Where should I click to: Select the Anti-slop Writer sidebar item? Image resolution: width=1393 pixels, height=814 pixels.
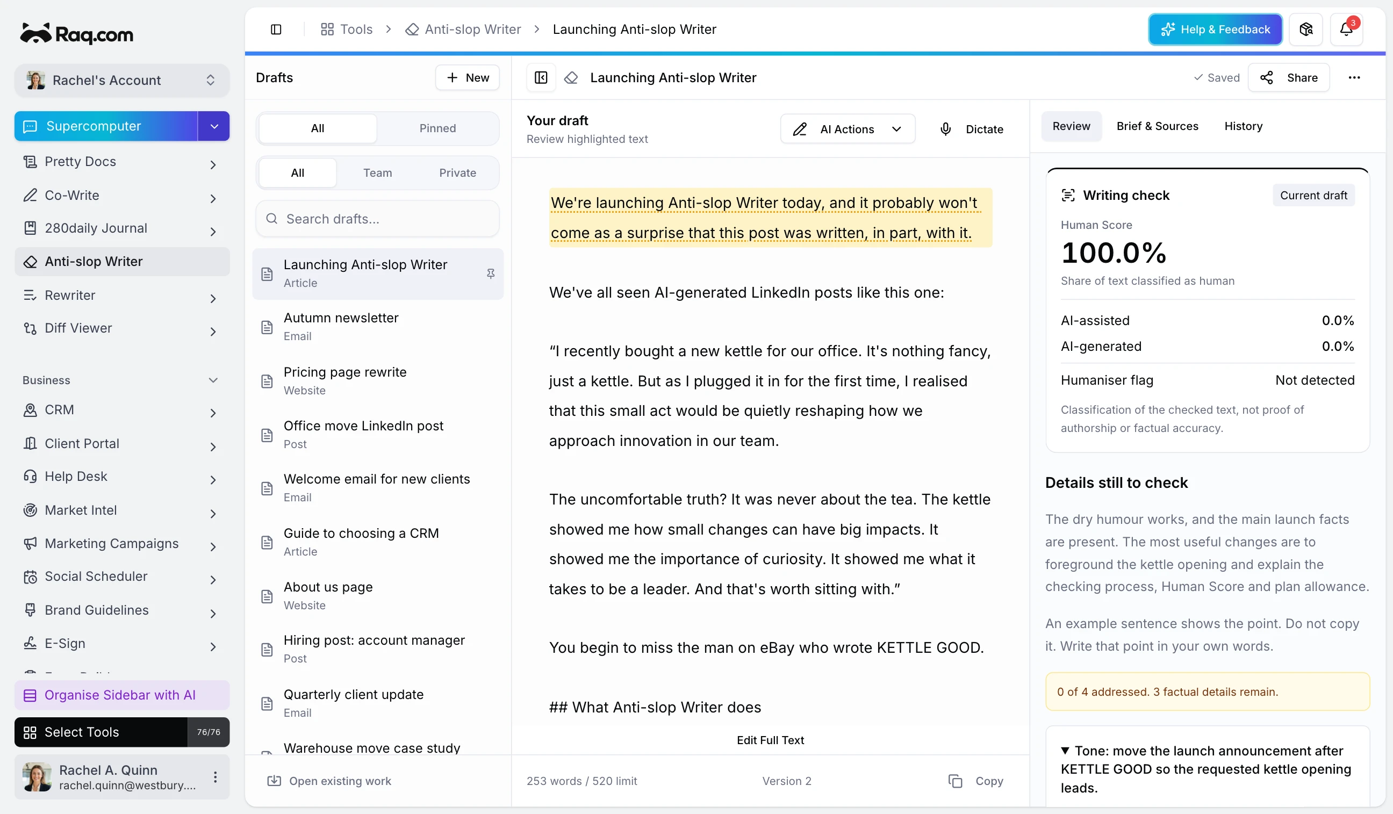click(x=121, y=261)
